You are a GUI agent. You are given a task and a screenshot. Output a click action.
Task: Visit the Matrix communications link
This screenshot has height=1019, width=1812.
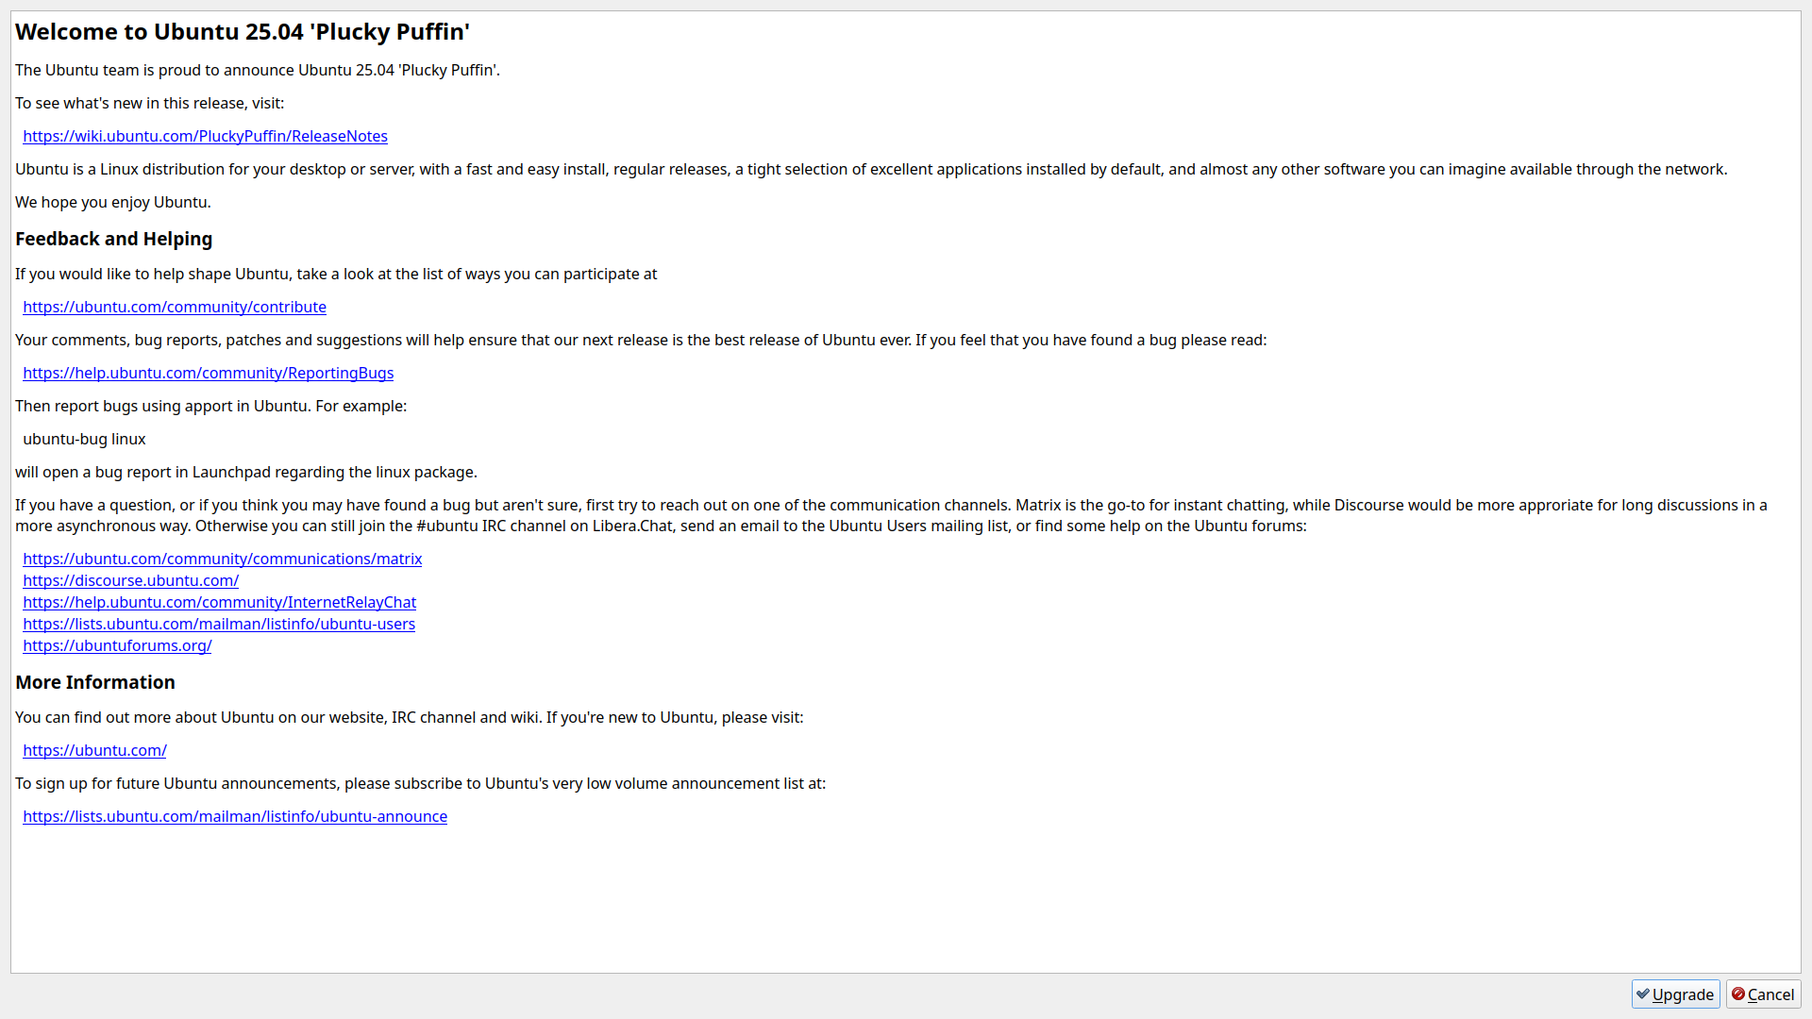click(x=222, y=559)
